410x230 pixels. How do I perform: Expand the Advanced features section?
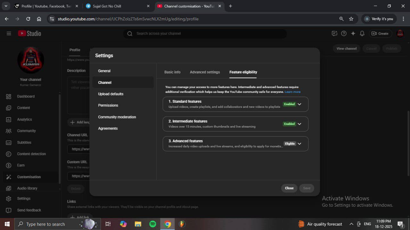[299, 144]
